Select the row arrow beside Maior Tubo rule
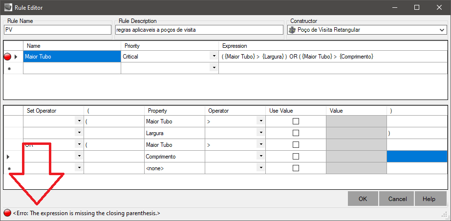The width and height of the screenshot is (451, 221). pos(16,57)
